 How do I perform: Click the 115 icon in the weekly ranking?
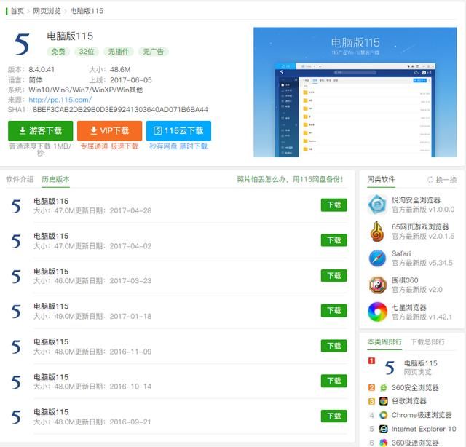pyautogui.click(x=390, y=368)
